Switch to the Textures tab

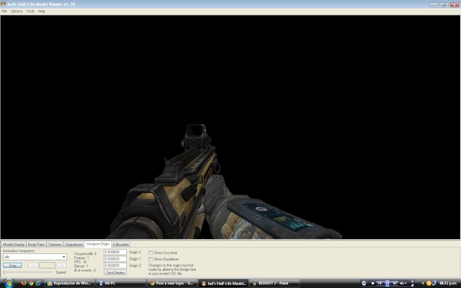[x=55, y=244]
